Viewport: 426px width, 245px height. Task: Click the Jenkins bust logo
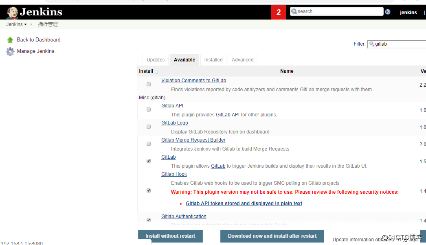(12, 12)
